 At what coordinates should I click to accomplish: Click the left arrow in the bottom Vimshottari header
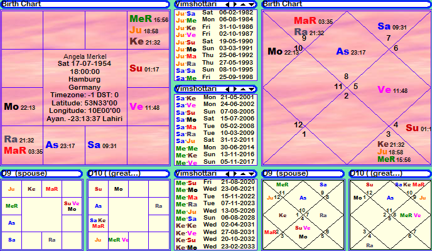(227, 174)
